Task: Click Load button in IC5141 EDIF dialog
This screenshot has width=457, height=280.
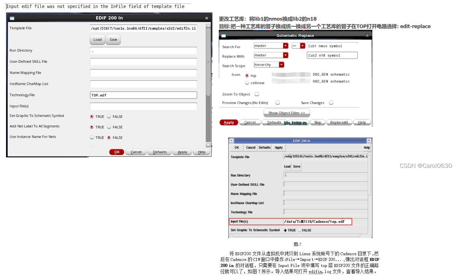Action: (x=287, y=166)
